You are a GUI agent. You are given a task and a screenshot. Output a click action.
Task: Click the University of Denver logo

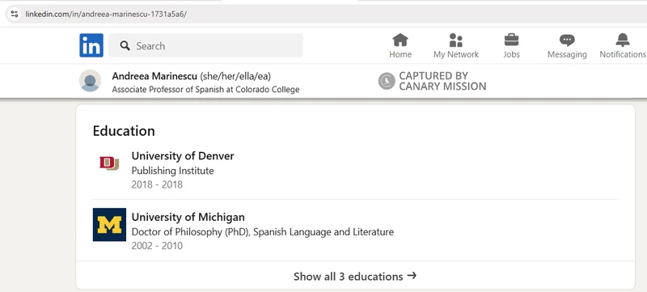click(x=109, y=163)
